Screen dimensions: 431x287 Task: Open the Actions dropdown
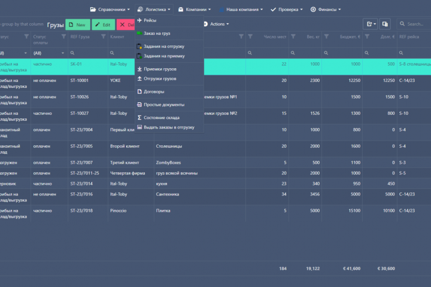pyautogui.click(x=216, y=24)
